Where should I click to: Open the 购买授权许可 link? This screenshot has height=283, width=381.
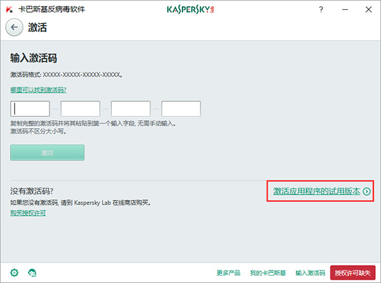tap(28, 213)
